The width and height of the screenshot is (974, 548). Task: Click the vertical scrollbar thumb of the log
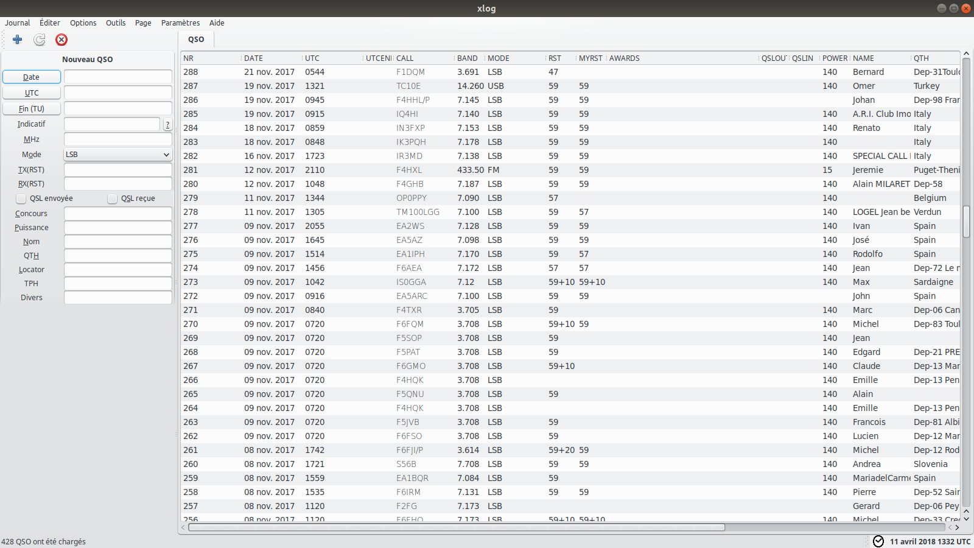point(966,222)
